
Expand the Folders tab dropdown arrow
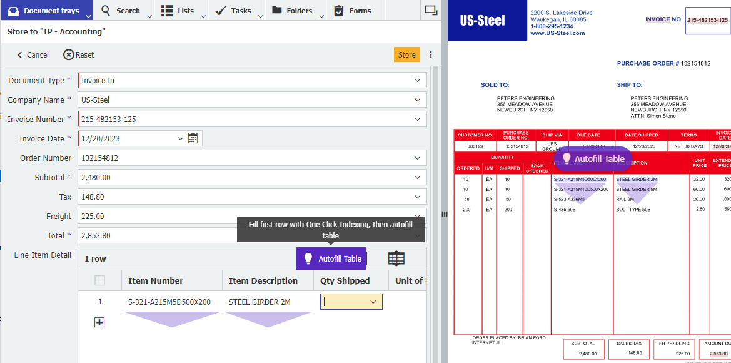[321, 16]
